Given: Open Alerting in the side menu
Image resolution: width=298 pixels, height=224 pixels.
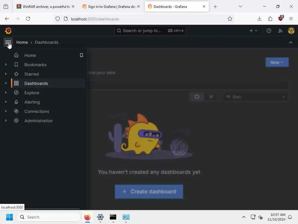Looking at the screenshot, I should pyautogui.click(x=32, y=102).
